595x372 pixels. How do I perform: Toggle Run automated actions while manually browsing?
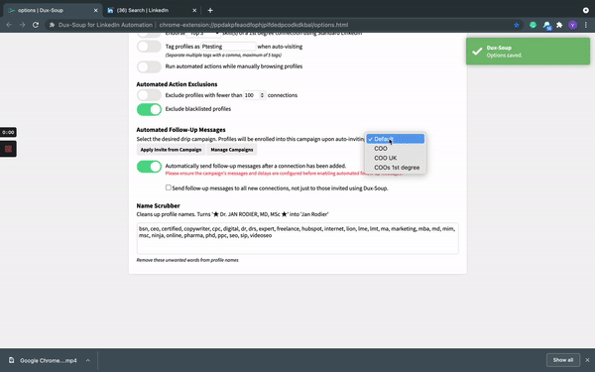click(149, 66)
